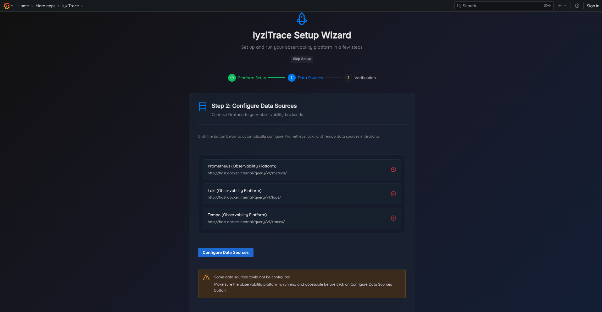This screenshot has height=312, width=602.
Task: Click the plus icon to add new content
Action: [x=560, y=6]
